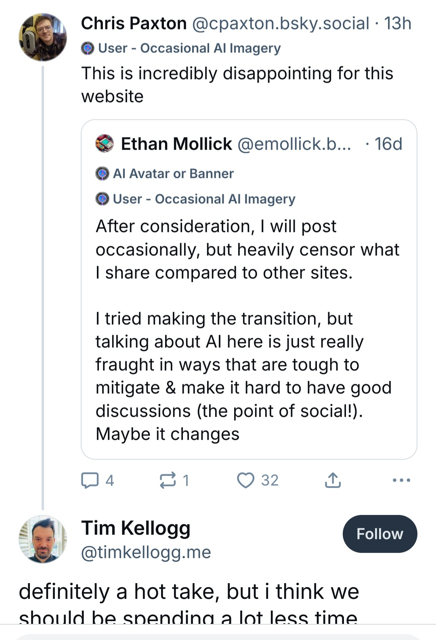436x640 pixels.
Task: Tap the Tim Kellogg display name
Action: (136, 528)
